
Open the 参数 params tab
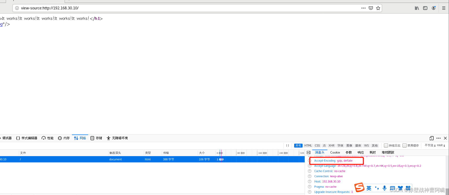click(349, 153)
